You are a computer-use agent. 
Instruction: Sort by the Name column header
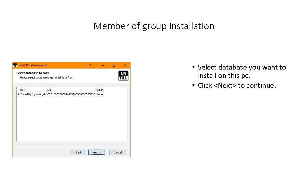(99, 90)
